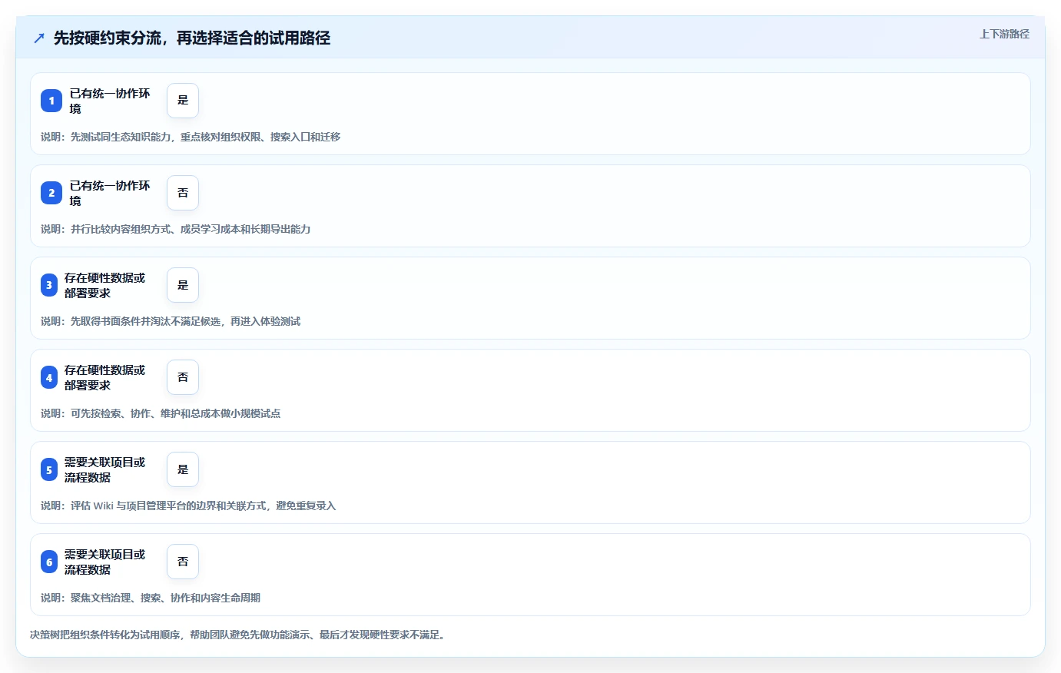Click 已有统一协作环境 title in step 1

click(110, 101)
